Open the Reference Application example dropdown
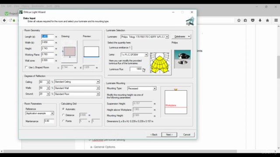The height and width of the screenshot is (157, 280). point(52,113)
